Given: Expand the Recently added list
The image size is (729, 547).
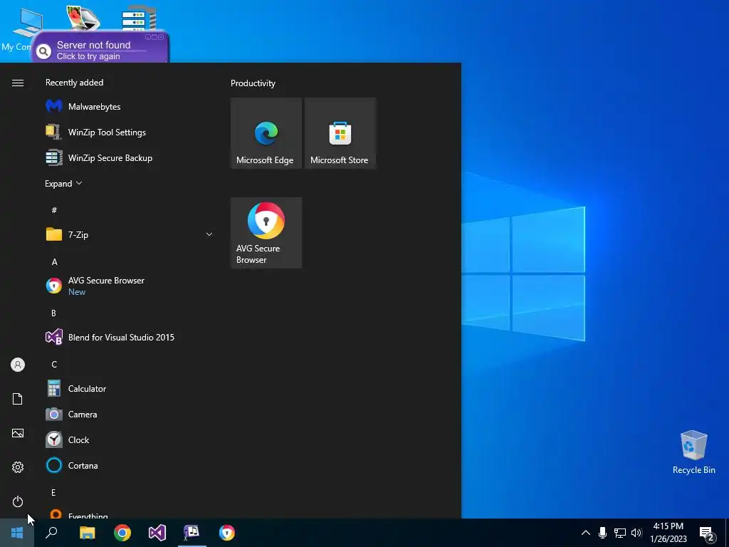Looking at the screenshot, I should coord(63,183).
